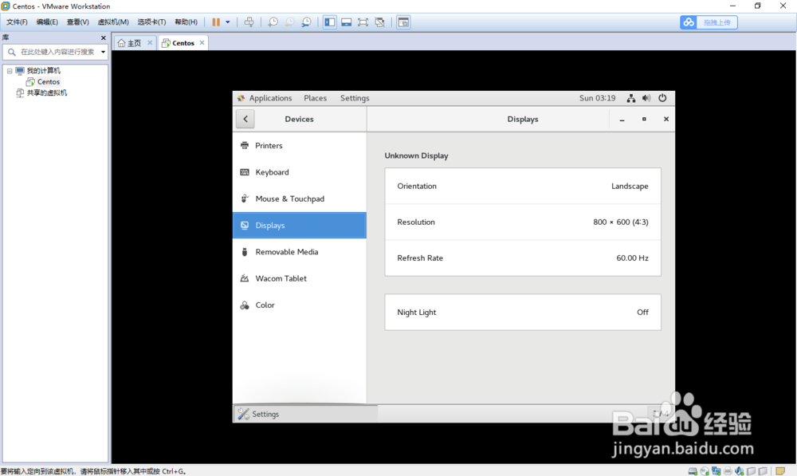797x476 pixels.
Task: Select Removable Media in the Devices list
Action: point(300,252)
